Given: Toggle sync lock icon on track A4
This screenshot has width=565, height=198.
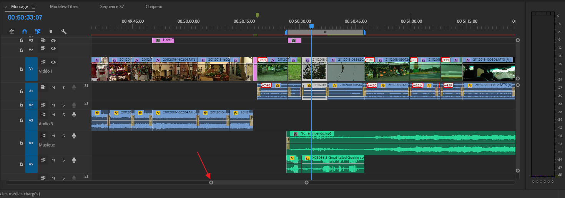Looking at the screenshot, I should (x=43, y=136).
